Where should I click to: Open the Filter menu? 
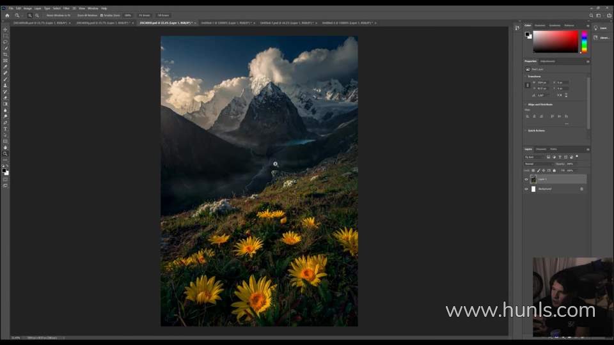66,8
